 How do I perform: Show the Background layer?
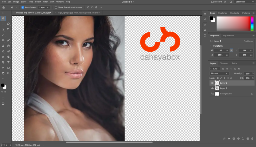coord(212,94)
